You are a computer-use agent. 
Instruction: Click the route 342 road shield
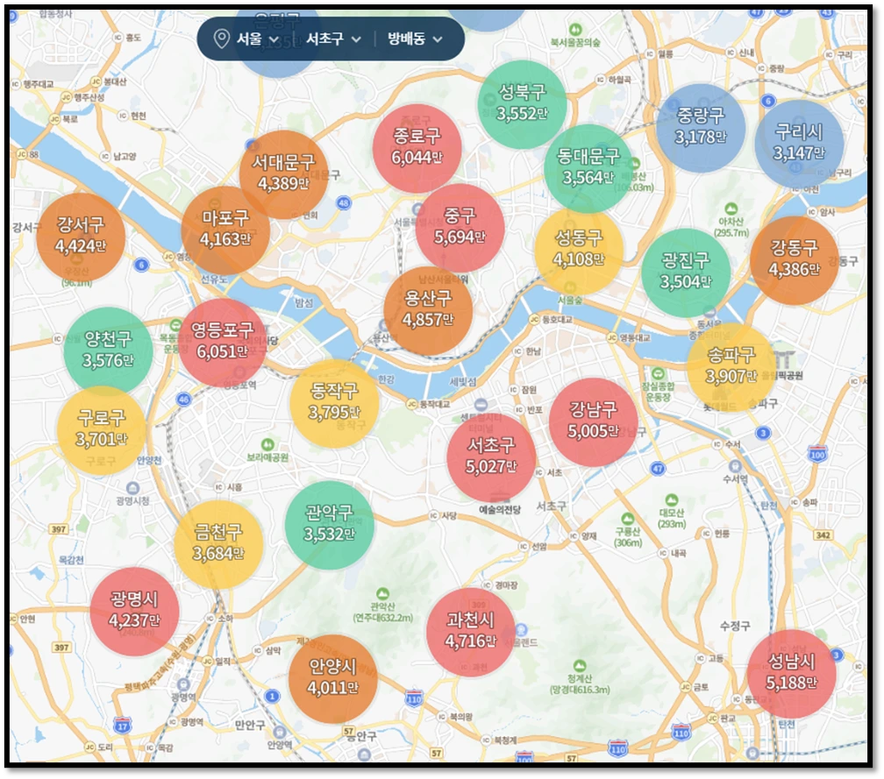(823, 535)
